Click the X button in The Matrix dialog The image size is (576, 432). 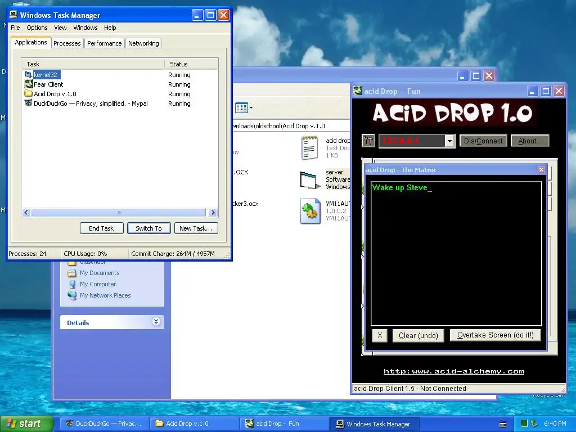point(380,335)
